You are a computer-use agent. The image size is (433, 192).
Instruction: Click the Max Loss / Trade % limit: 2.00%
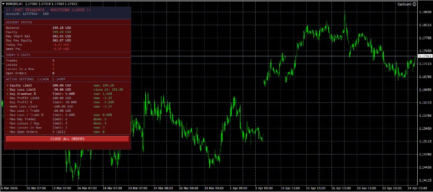(x=63, y=115)
